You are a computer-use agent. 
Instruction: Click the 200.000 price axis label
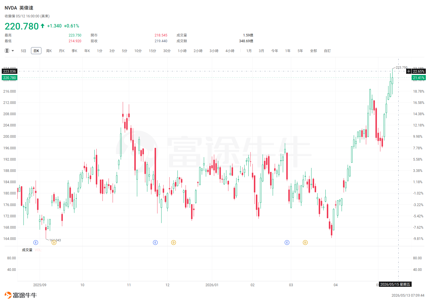click(10, 137)
